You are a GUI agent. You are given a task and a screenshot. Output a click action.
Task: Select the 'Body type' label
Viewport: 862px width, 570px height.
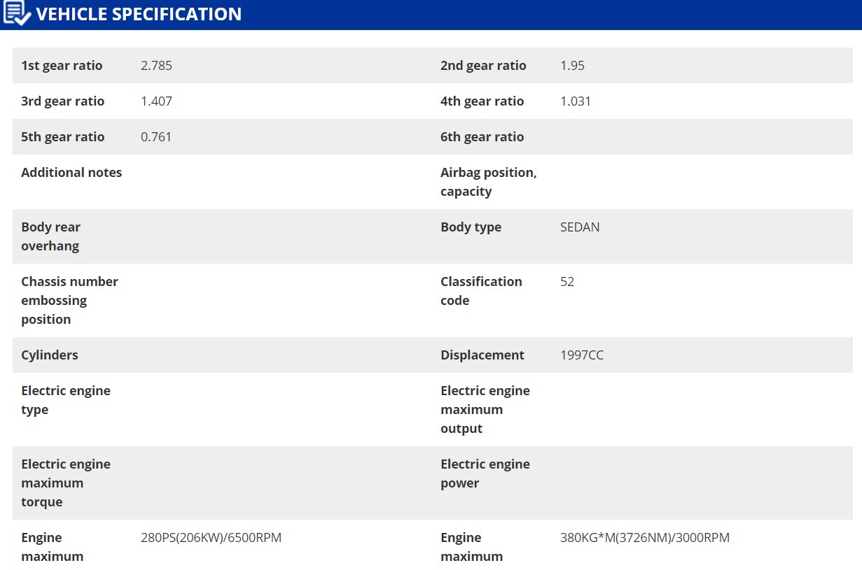(x=471, y=227)
